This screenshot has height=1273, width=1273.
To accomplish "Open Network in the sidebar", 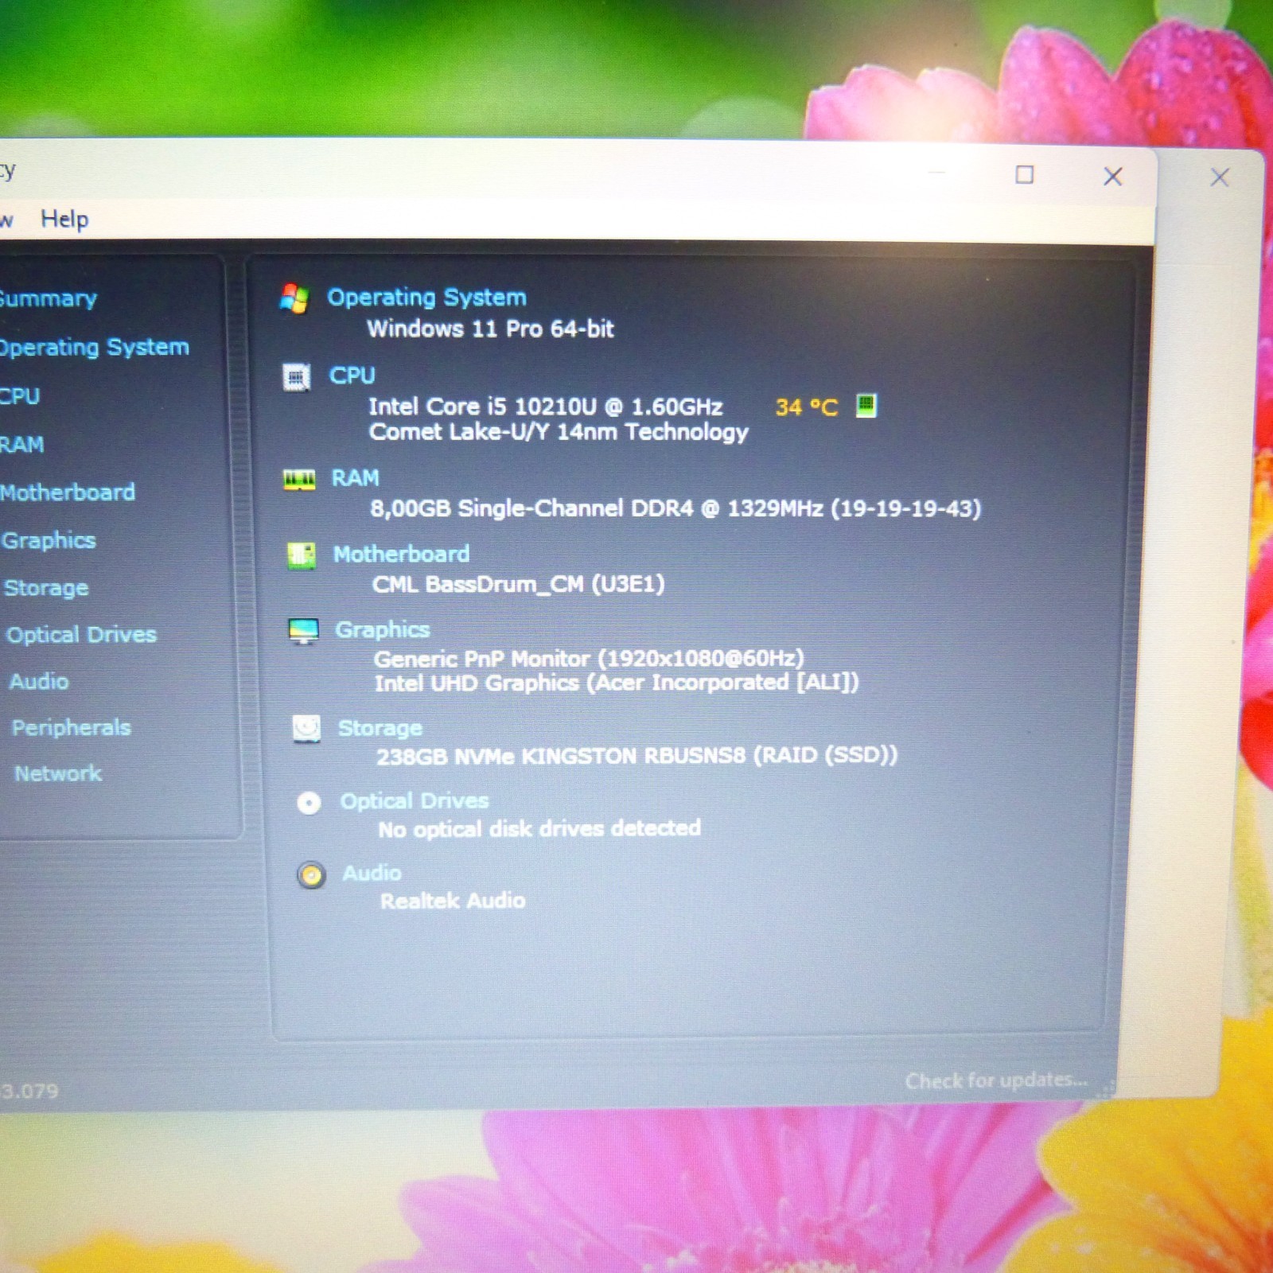I will [x=58, y=773].
